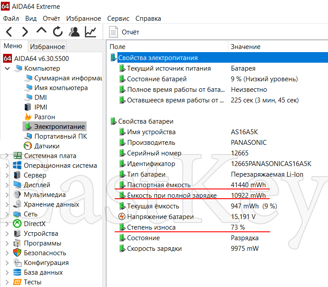Open the Отчёт menu in the menu bar
The image size is (328, 287).
tap(51, 19)
